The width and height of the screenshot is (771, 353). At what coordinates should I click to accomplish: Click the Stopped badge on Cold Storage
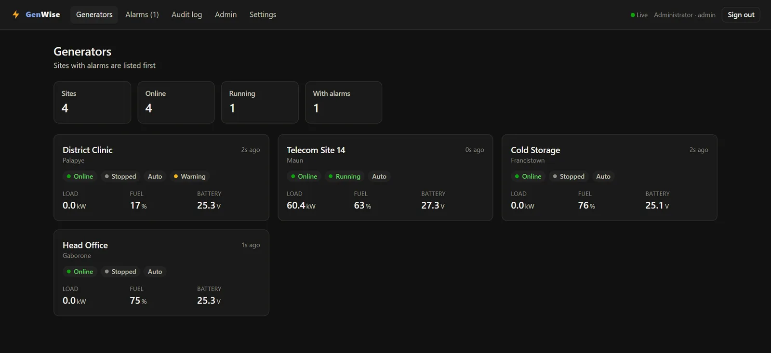(569, 177)
